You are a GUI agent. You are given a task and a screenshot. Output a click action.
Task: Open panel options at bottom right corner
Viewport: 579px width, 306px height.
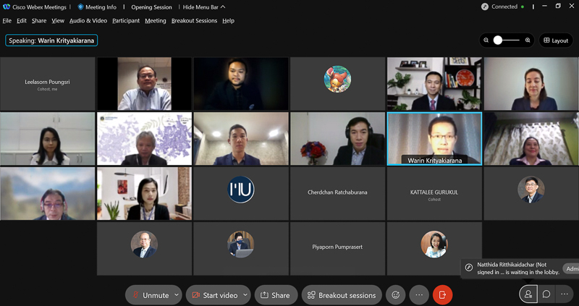coord(565,294)
